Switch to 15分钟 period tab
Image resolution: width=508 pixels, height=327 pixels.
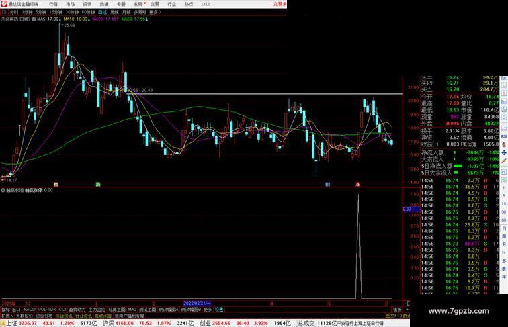56,12
